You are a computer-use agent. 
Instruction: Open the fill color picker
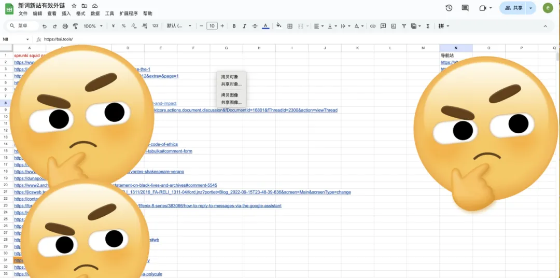point(279,26)
